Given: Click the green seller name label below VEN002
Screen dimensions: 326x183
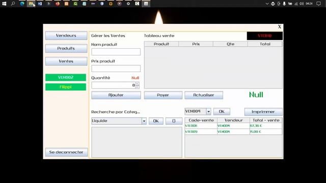Looking at the screenshot, I should pyautogui.click(x=66, y=87).
